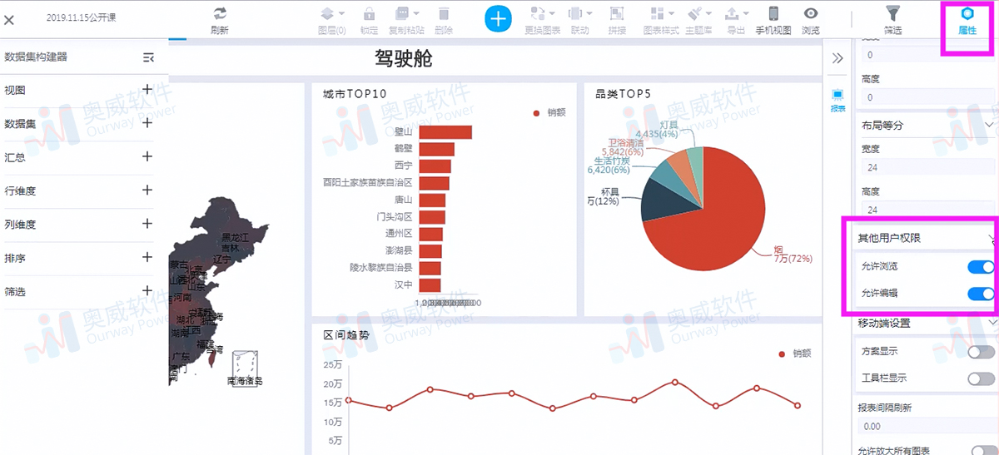Click the 报表间隔刷新 value field
999x455 pixels.
tap(927, 426)
